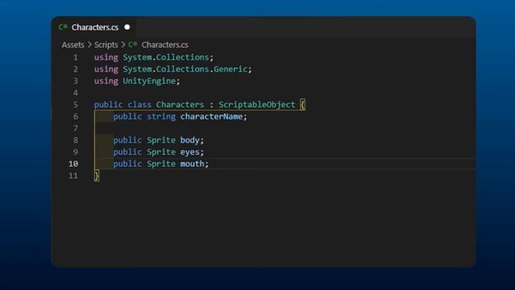Click the body field on line 8
The height and width of the screenshot is (290, 515).
190,140
